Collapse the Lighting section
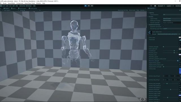The height and width of the screenshot is (102, 181). click(x=148, y=13)
